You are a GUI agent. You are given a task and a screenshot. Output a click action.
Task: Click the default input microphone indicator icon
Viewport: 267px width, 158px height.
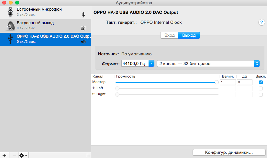83,15
